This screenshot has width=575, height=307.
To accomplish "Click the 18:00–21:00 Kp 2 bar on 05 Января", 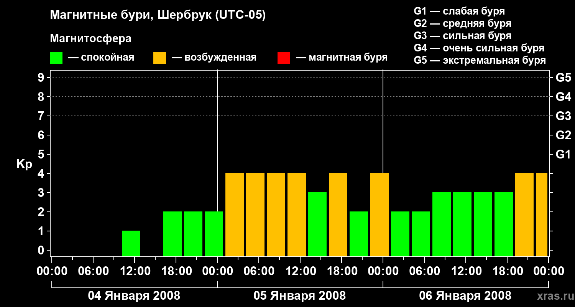I will point(359,234).
